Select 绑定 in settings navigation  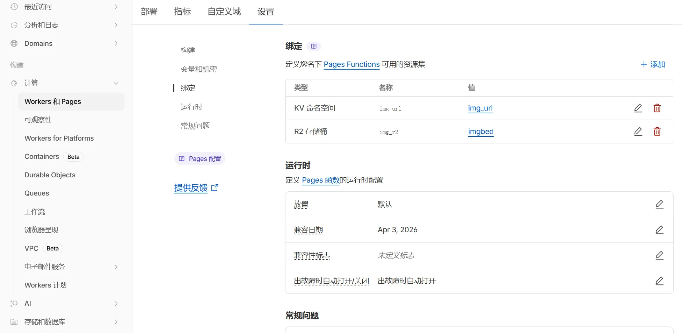point(188,88)
